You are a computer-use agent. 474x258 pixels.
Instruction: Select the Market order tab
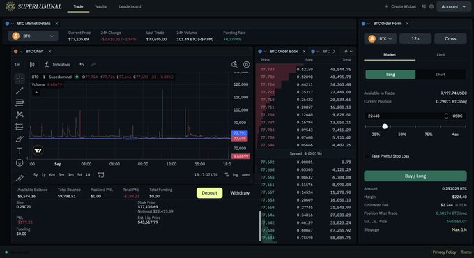(x=390, y=55)
